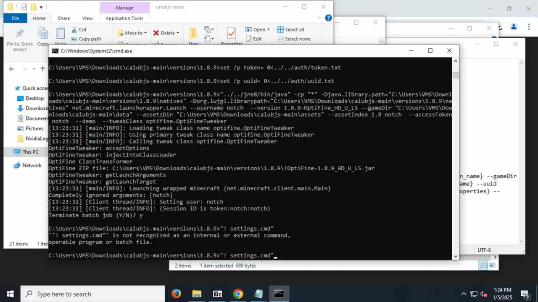538x302 pixels.
Task: Select Downloads in navigation pane
Action: pyautogui.click(x=32, y=108)
